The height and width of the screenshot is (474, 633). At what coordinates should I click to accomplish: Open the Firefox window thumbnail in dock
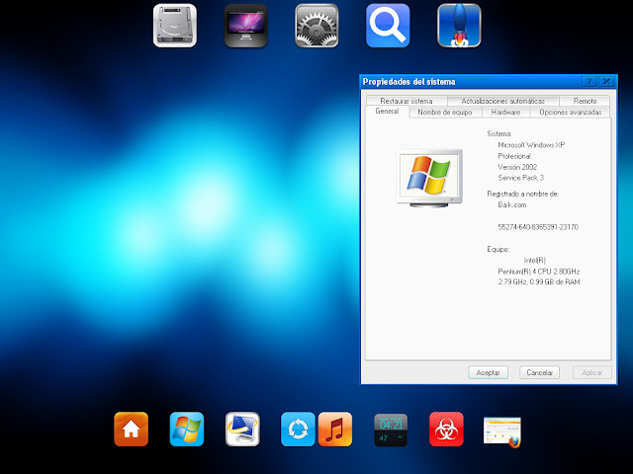(x=502, y=432)
